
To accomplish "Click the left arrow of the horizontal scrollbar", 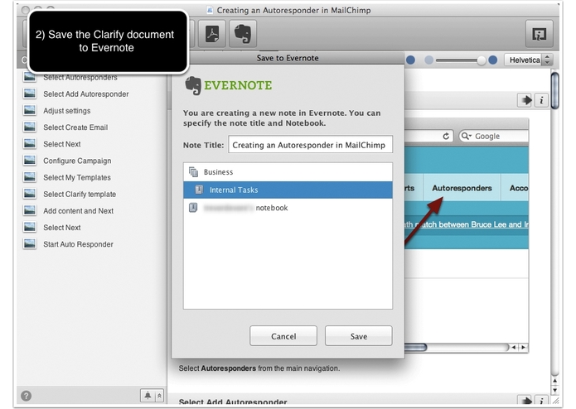I will click(x=515, y=347).
